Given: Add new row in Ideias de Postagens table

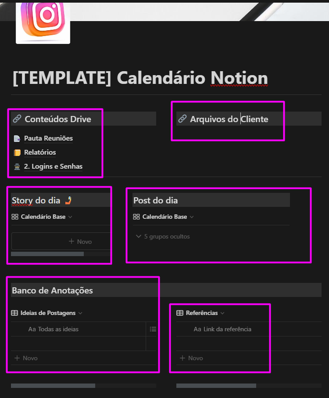Looking at the screenshot, I should (x=26, y=358).
